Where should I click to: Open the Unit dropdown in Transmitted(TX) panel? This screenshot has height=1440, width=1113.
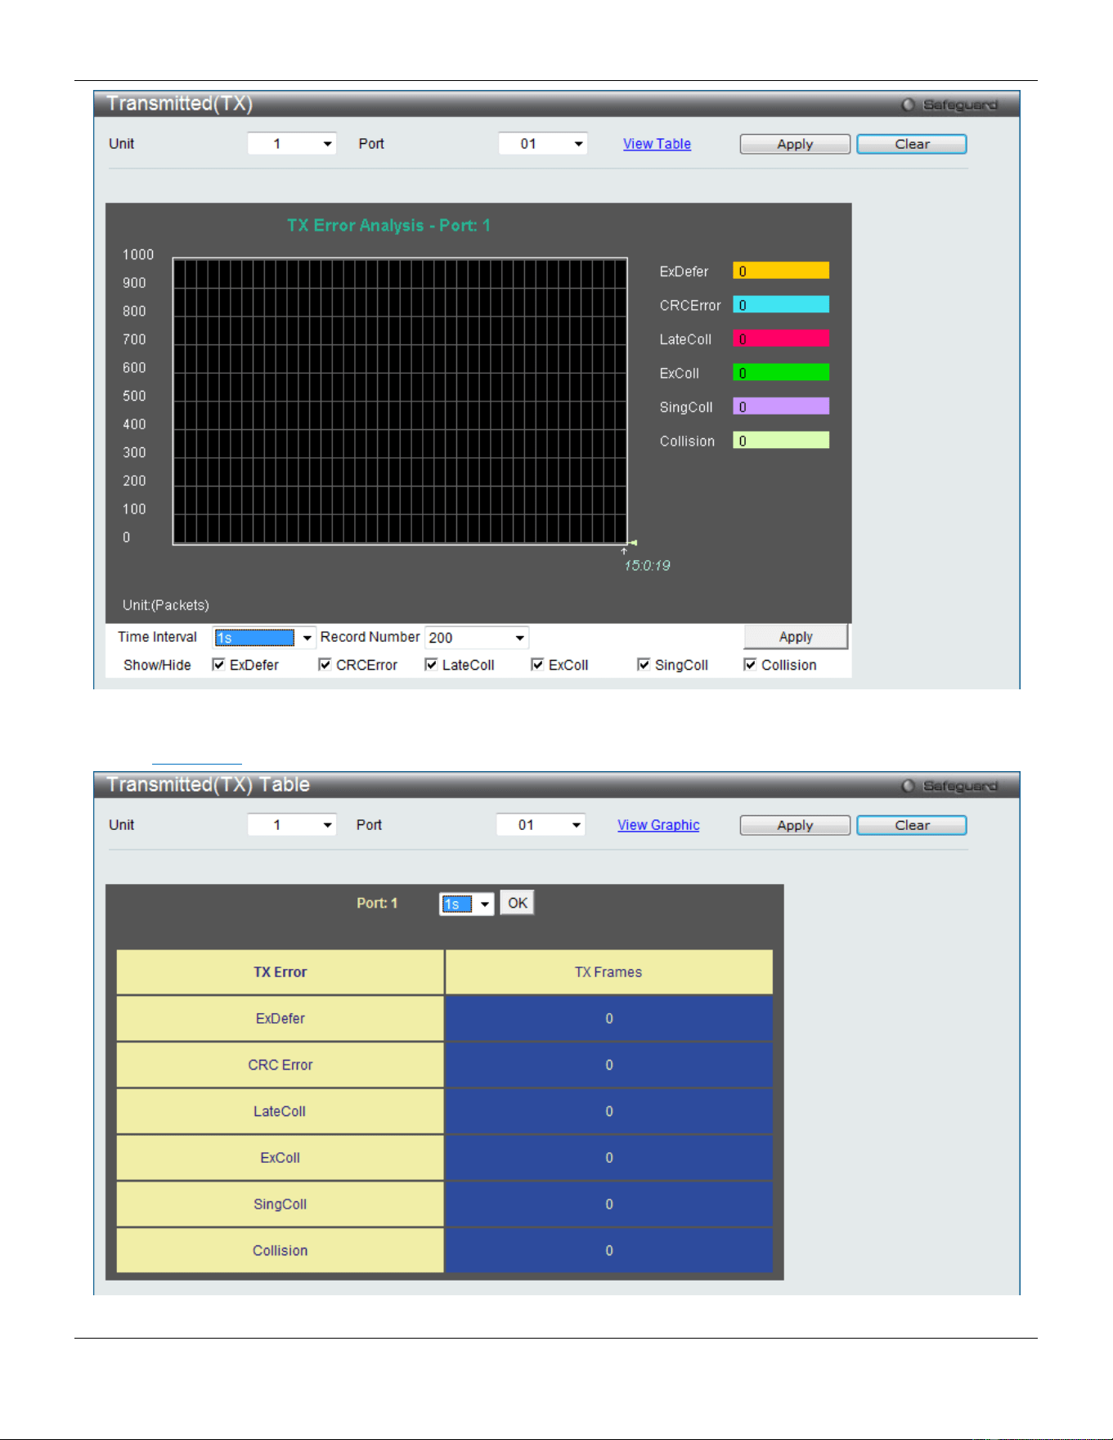292,144
